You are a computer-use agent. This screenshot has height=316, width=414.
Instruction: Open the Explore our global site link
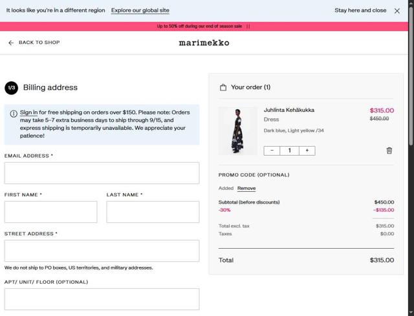(x=140, y=10)
